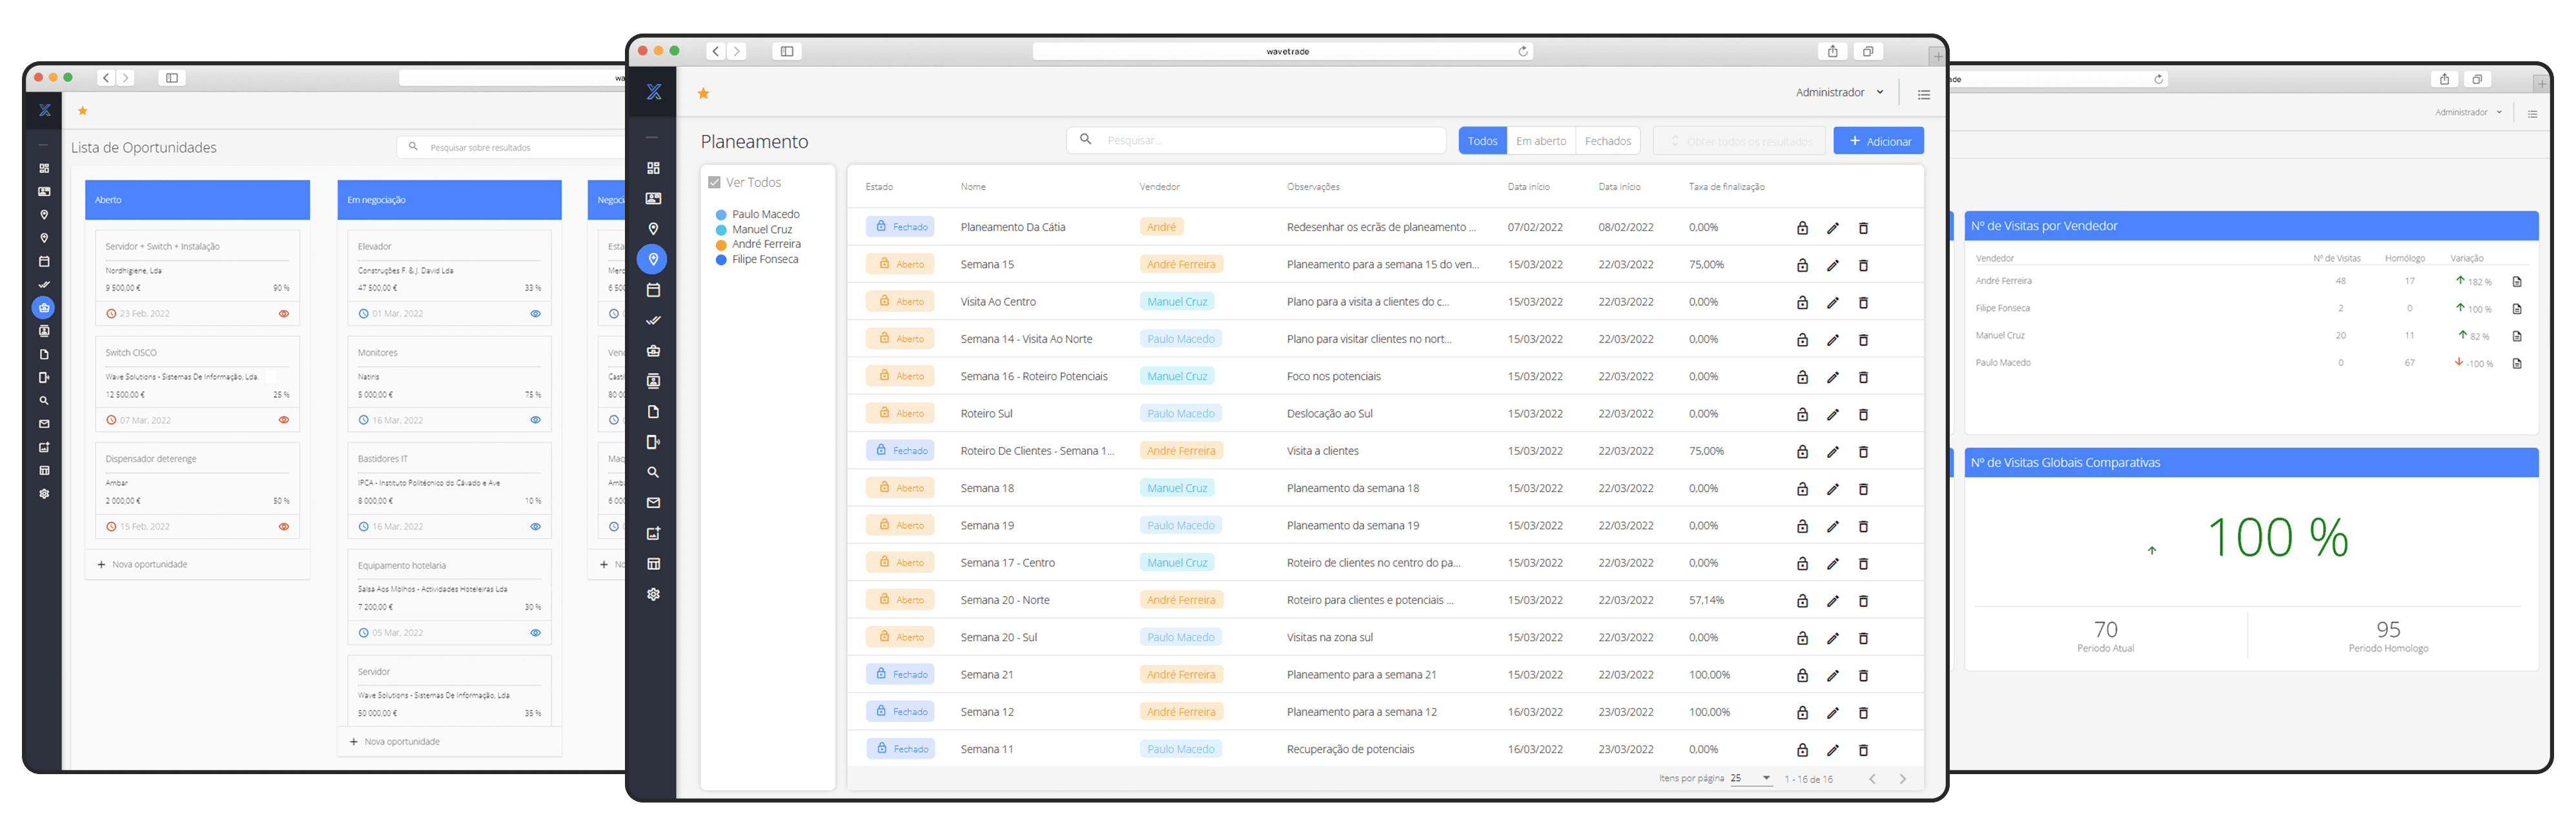Edit the Semana 12 row with pencil
This screenshot has height=838, width=2576.
pyautogui.click(x=1833, y=713)
